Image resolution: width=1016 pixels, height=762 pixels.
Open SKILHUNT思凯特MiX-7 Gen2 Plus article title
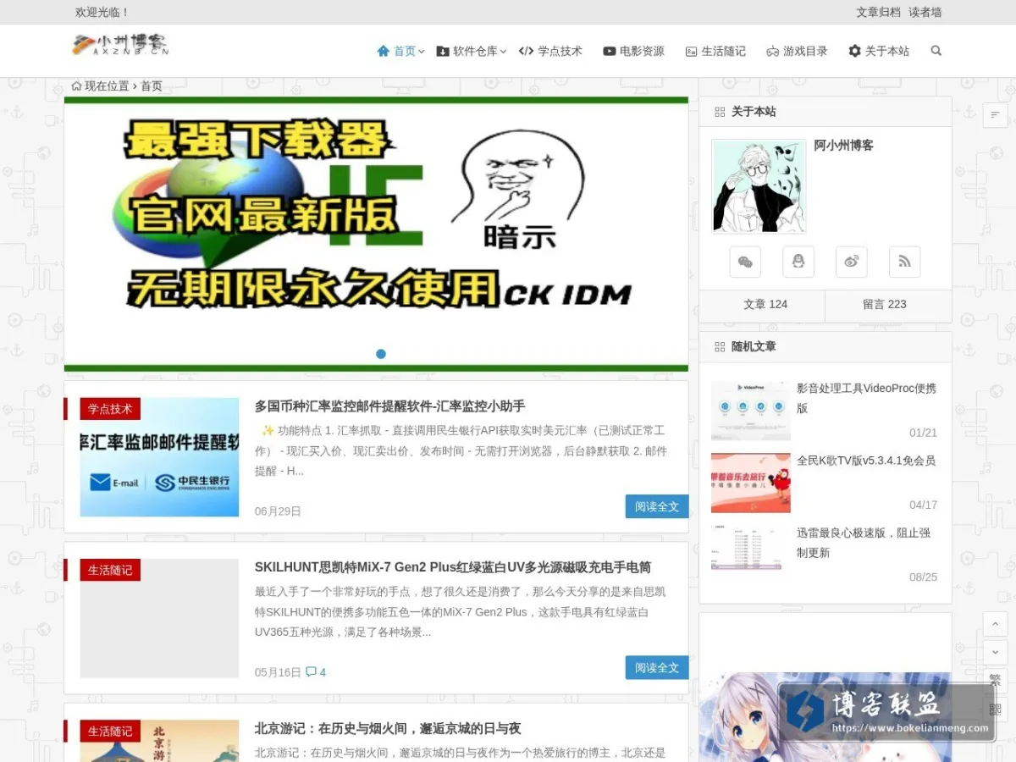(453, 567)
